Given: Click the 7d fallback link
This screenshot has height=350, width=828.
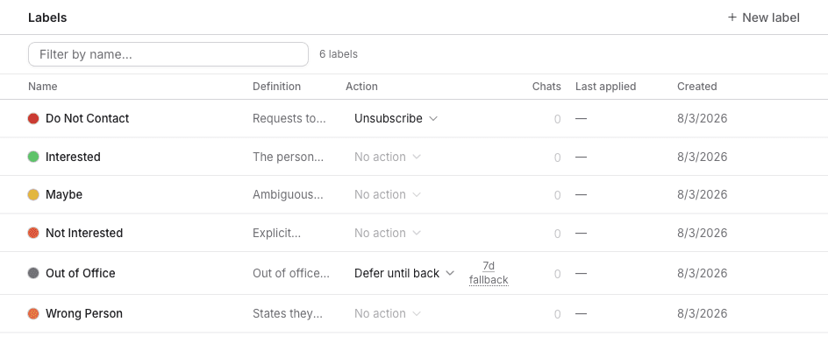Looking at the screenshot, I should coord(489,273).
